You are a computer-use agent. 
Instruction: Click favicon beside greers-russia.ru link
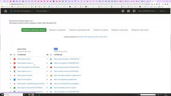point(14,63)
